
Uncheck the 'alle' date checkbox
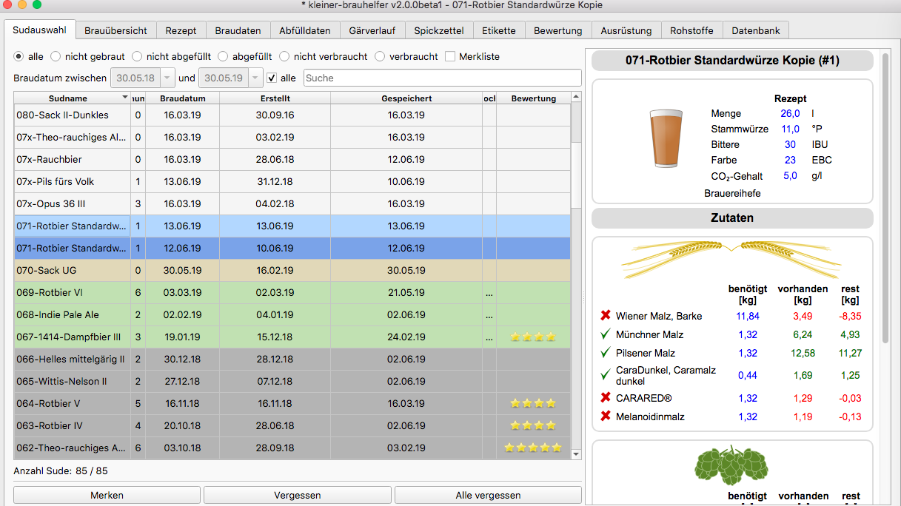(x=272, y=78)
